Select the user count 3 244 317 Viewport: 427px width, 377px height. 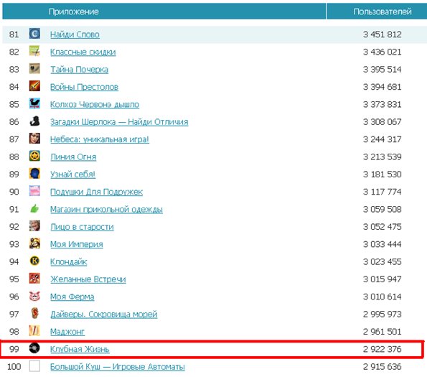pos(382,139)
